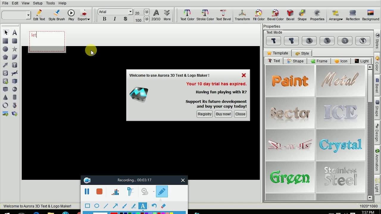Switch to the Style tab
Screen dimensions: 381x214
(302, 53)
